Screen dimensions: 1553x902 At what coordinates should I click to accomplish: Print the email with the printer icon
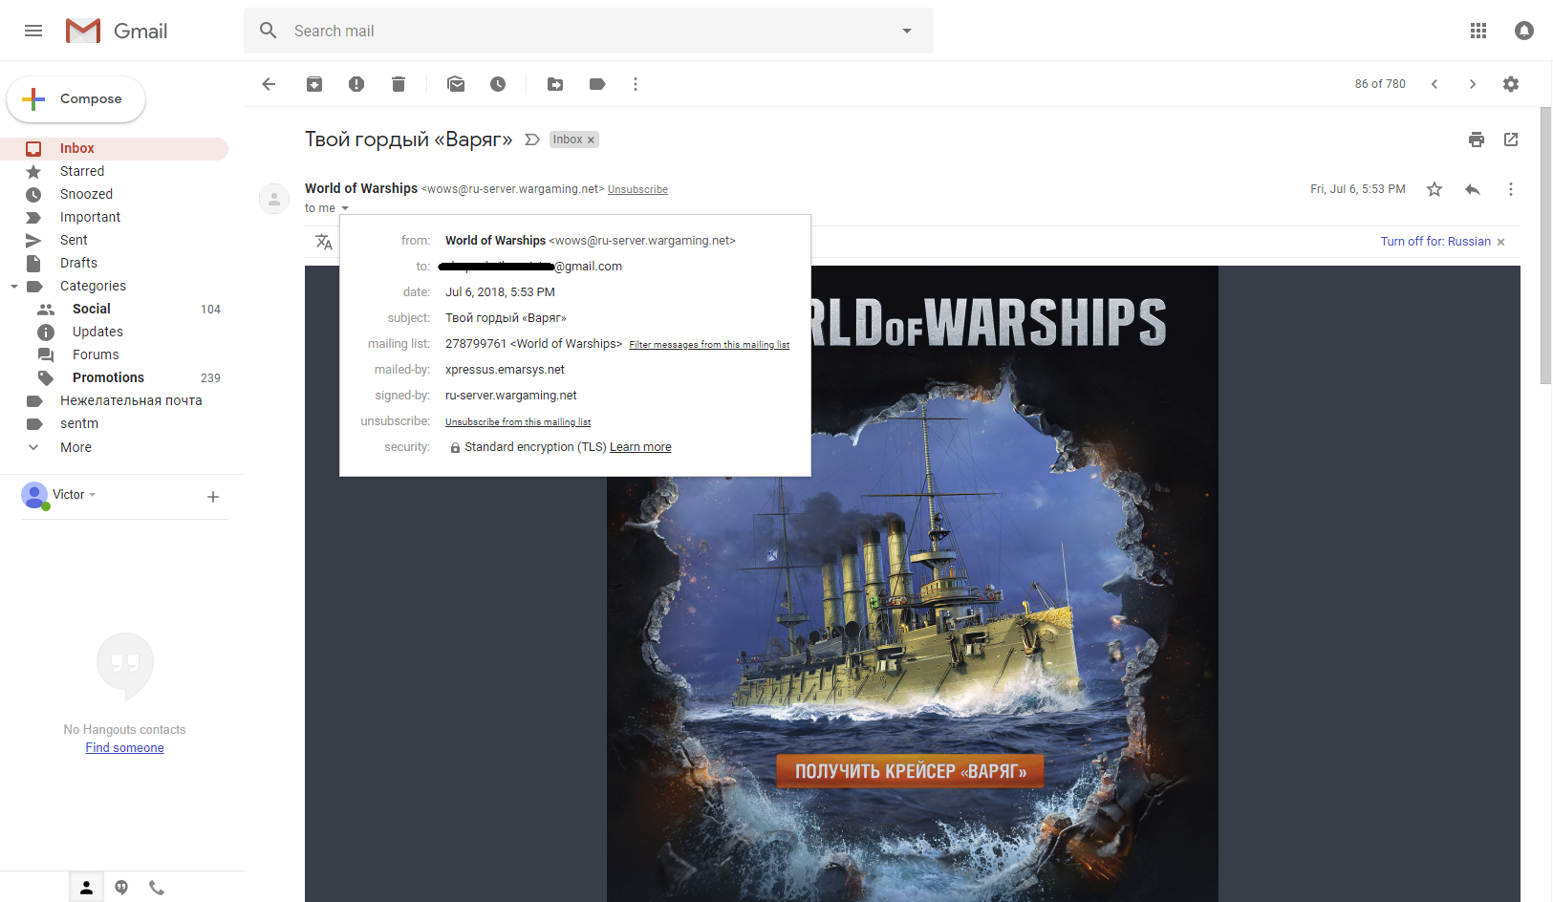(x=1477, y=140)
